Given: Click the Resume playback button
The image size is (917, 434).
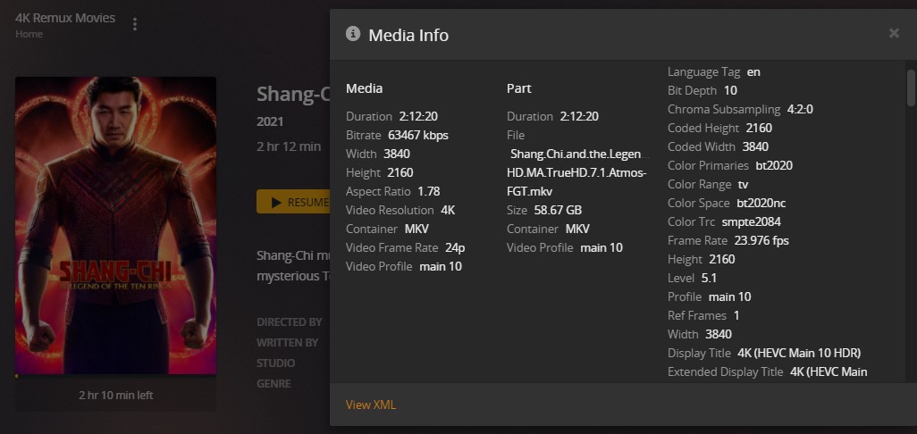Looking at the screenshot, I should [293, 202].
